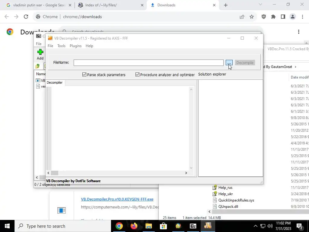Open a new Chrome tab

[226, 5]
